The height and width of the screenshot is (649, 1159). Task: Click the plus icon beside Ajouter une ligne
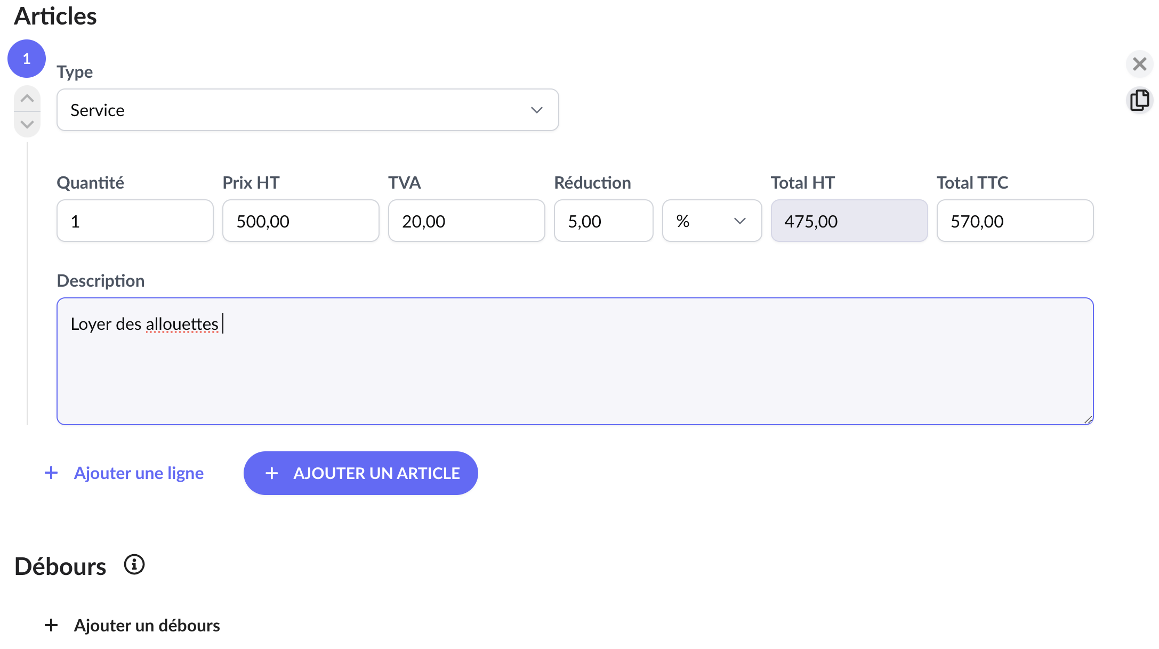coord(51,473)
